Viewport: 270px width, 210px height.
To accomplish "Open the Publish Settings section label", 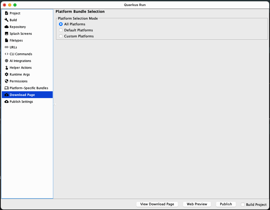I will [x=21, y=101].
